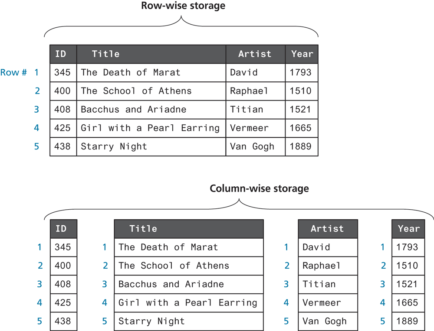Click the Year header in column-wise storage

(408, 229)
